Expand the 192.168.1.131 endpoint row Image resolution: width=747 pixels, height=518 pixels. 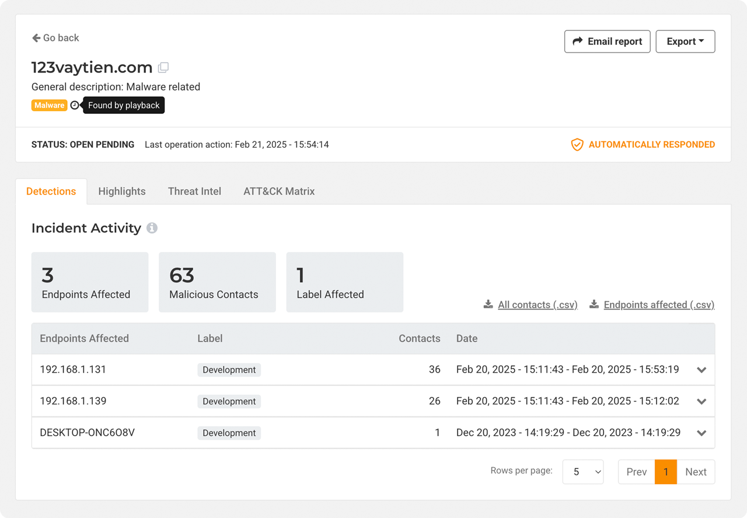(701, 370)
